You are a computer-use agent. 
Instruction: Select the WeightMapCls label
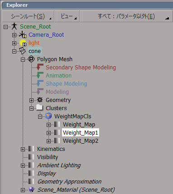(73, 116)
